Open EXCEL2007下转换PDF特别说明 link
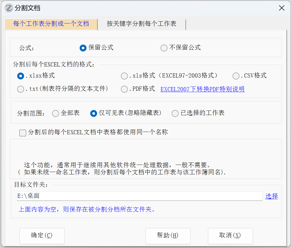291x248 pixels. tap(203, 89)
